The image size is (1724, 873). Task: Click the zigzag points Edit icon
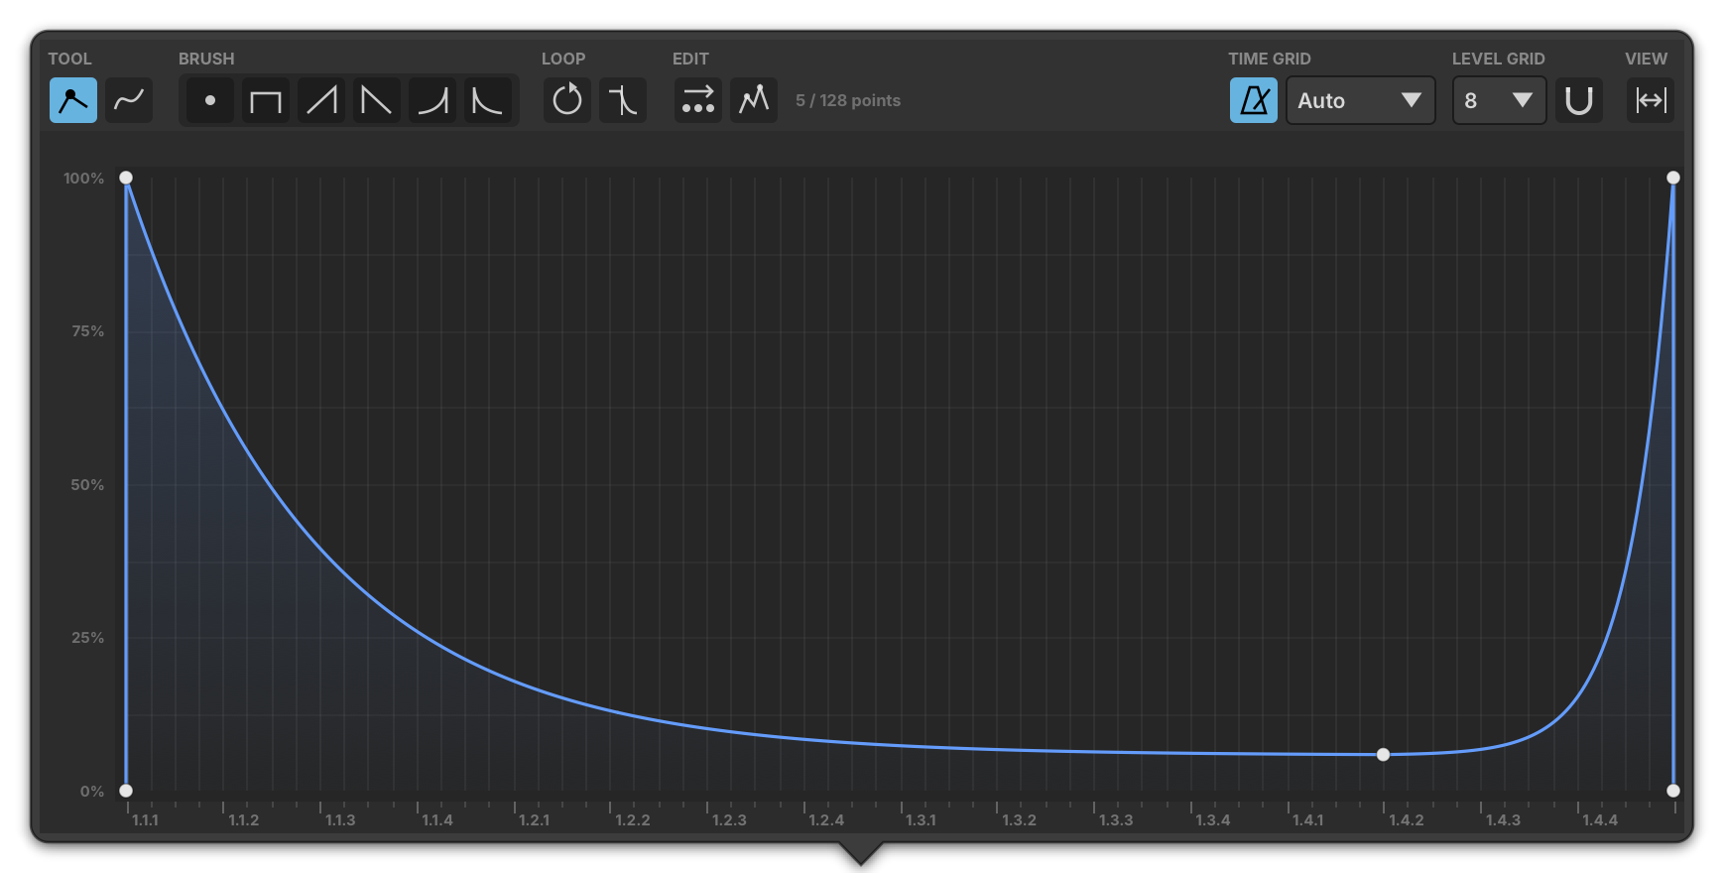(x=754, y=100)
